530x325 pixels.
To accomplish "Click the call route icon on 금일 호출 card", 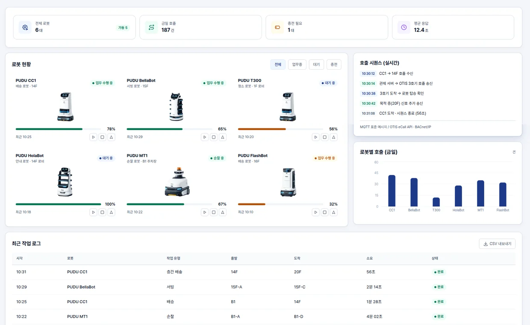I will (x=151, y=27).
